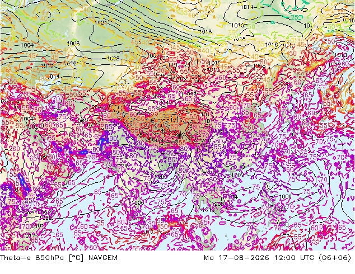Click the 'Mo 17-08-2026 12:00 UTC (06+06)' timestamp
The height and width of the screenshot is (274, 355).
(x=278, y=257)
